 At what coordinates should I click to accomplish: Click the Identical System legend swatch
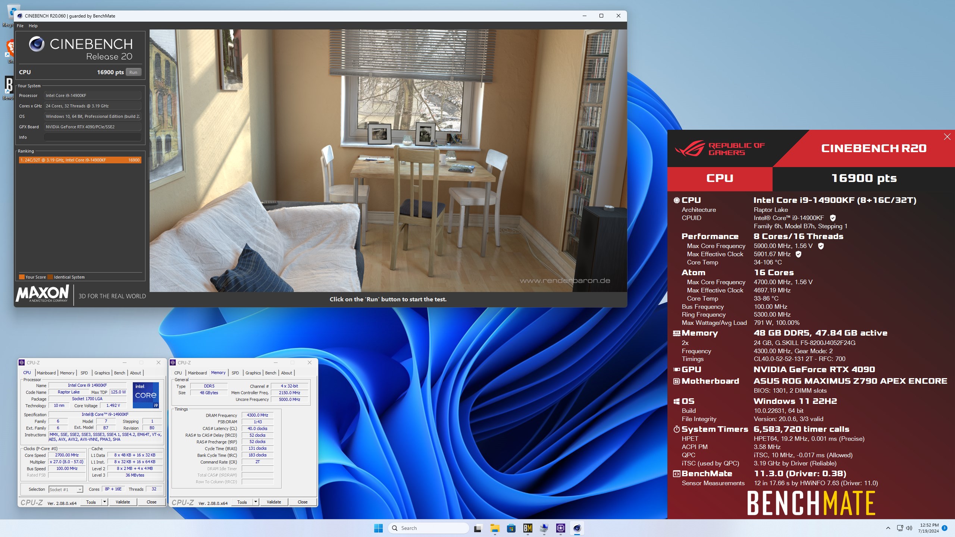click(50, 277)
